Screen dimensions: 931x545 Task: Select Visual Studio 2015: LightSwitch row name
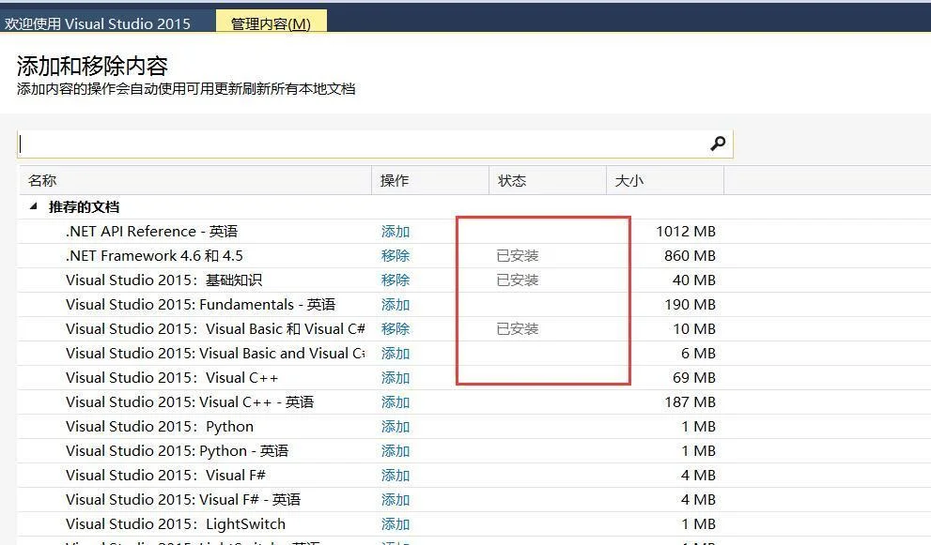point(176,524)
